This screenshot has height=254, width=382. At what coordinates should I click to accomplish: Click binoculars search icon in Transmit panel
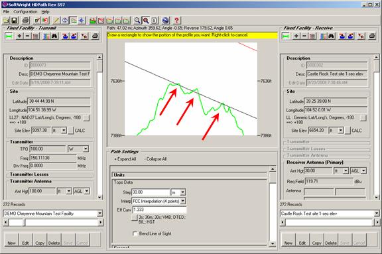(x=54, y=36)
